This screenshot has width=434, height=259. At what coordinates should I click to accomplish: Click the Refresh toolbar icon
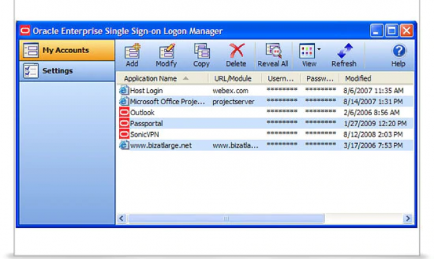[x=345, y=51]
